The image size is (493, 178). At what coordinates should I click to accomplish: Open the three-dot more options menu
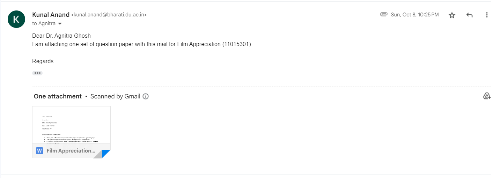[x=487, y=15]
